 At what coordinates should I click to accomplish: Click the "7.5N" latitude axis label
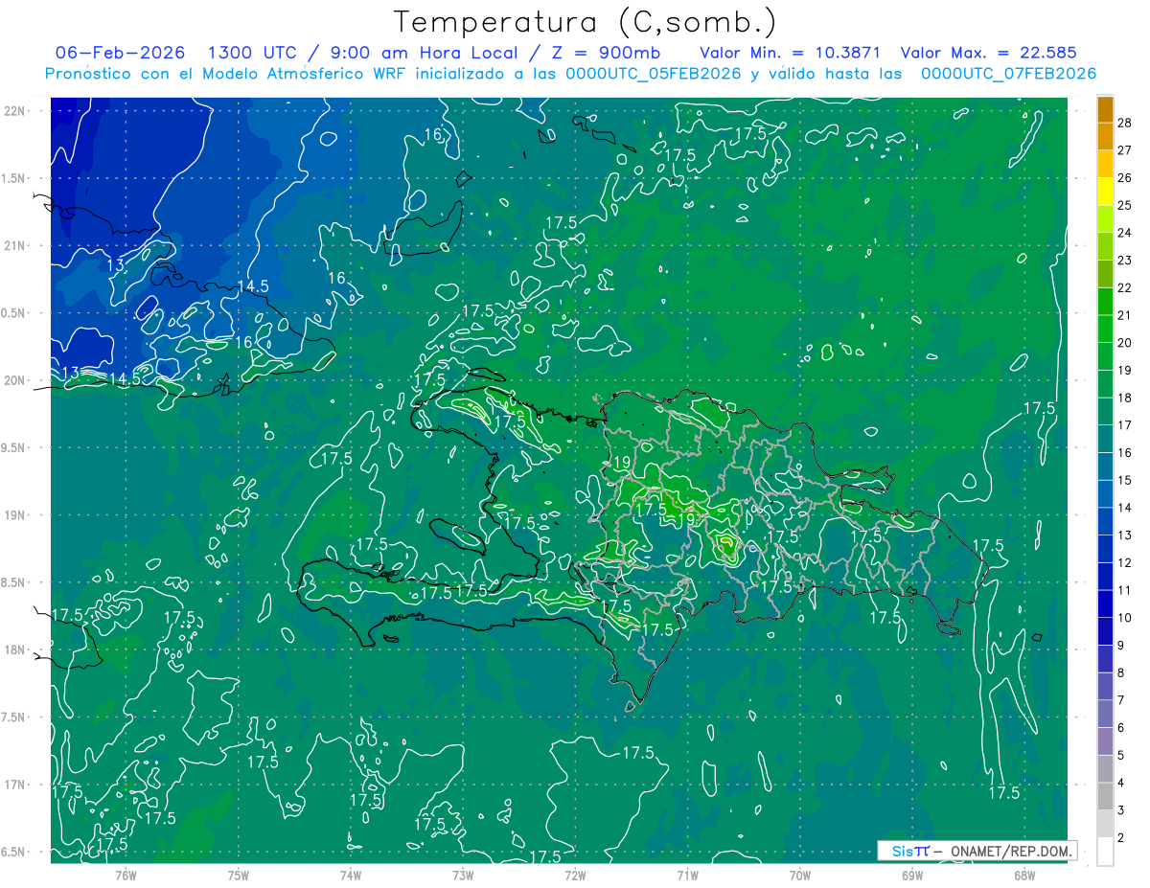point(14,717)
